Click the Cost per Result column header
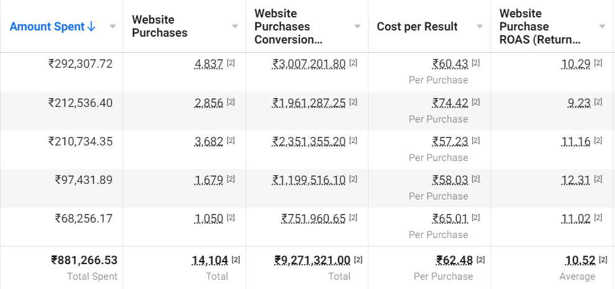Screen dimensions: 615x289 tap(417, 27)
